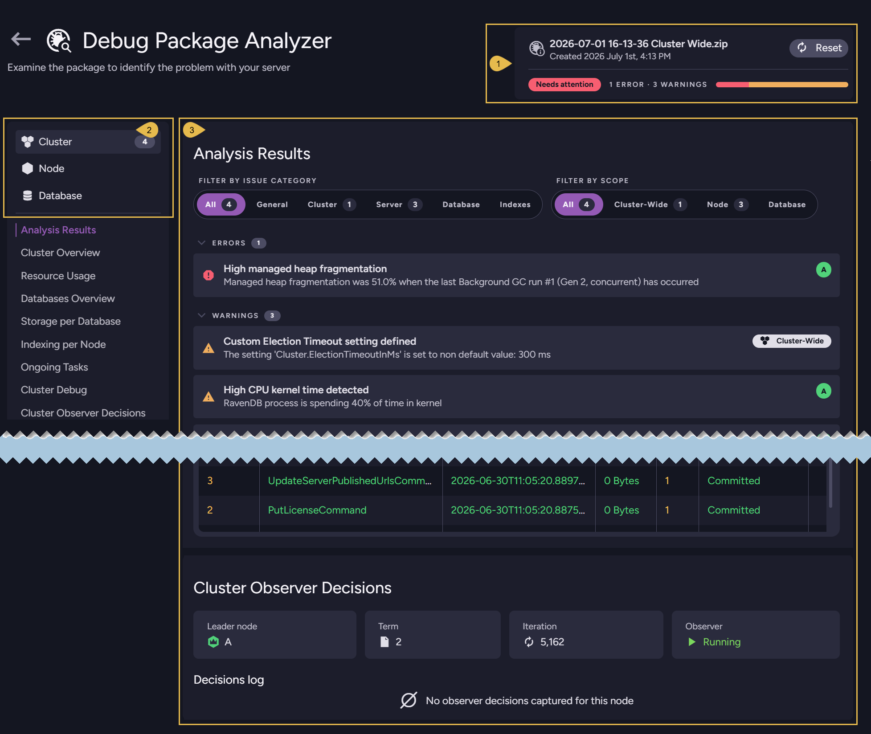
Task: Click the Needs attention status badge
Action: coord(564,84)
